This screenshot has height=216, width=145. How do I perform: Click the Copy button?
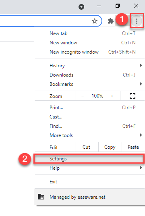click(110, 147)
